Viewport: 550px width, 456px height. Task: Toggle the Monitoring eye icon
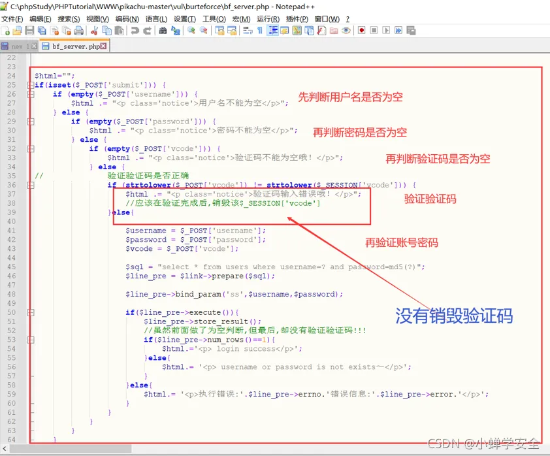pyautogui.click(x=346, y=31)
